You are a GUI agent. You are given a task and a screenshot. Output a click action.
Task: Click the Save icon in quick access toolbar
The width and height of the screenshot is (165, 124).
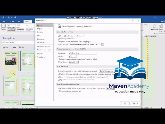pos(3,17)
